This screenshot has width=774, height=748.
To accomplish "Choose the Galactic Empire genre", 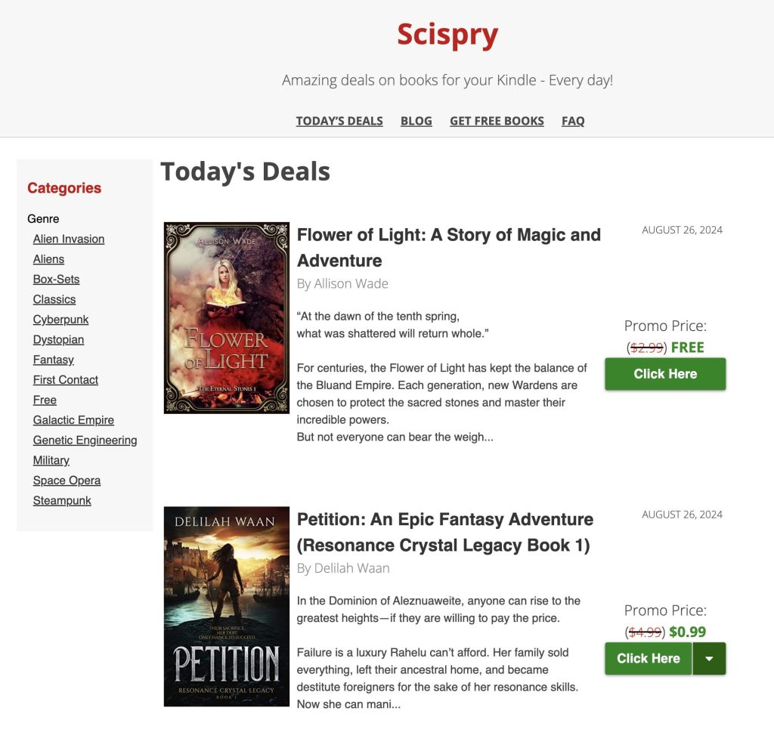I will pyautogui.click(x=73, y=420).
